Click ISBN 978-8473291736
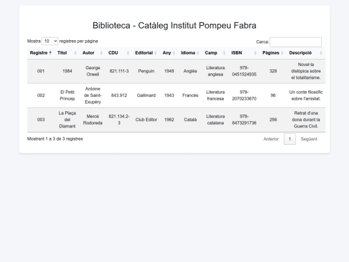This screenshot has height=262, width=349. (x=244, y=120)
